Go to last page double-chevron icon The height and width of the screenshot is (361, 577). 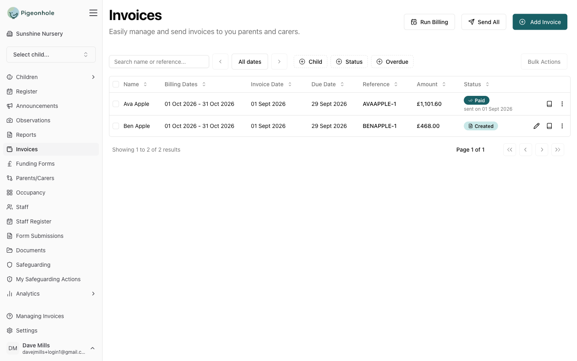pos(558,150)
